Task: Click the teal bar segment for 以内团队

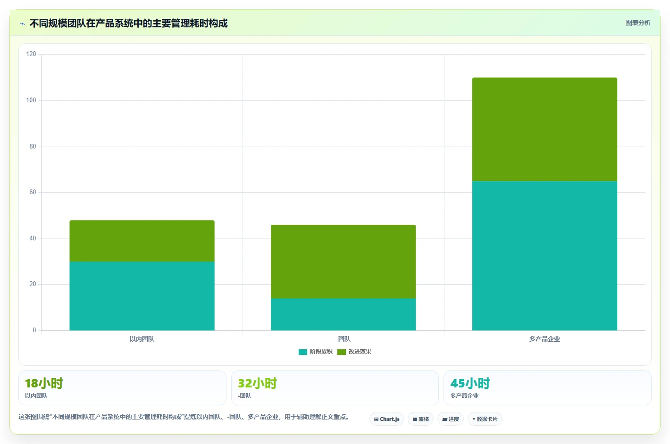Action: pyautogui.click(x=142, y=296)
